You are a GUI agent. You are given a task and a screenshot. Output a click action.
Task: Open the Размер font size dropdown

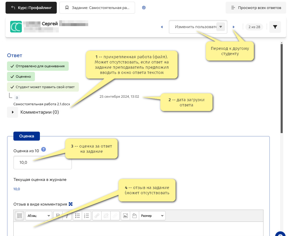152,216
